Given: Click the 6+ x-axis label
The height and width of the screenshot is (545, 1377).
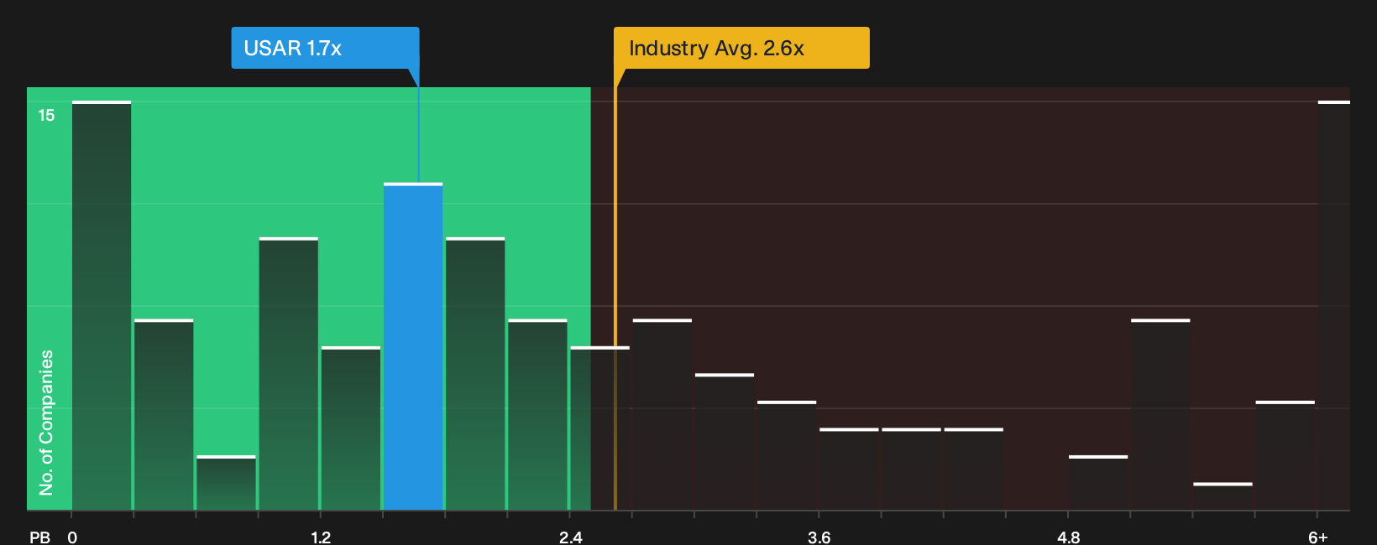Looking at the screenshot, I should coord(1317,537).
